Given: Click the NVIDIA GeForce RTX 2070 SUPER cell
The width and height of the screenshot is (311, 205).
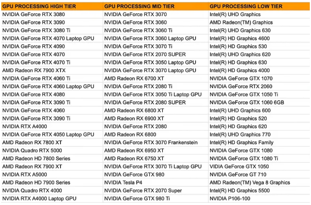Looking at the screenshot, I should [156, 54].
